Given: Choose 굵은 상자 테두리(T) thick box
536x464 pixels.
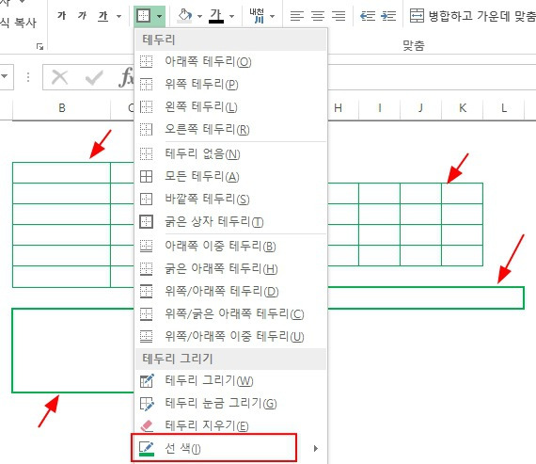Looking at the screenshot, I should tap(230, 222).
